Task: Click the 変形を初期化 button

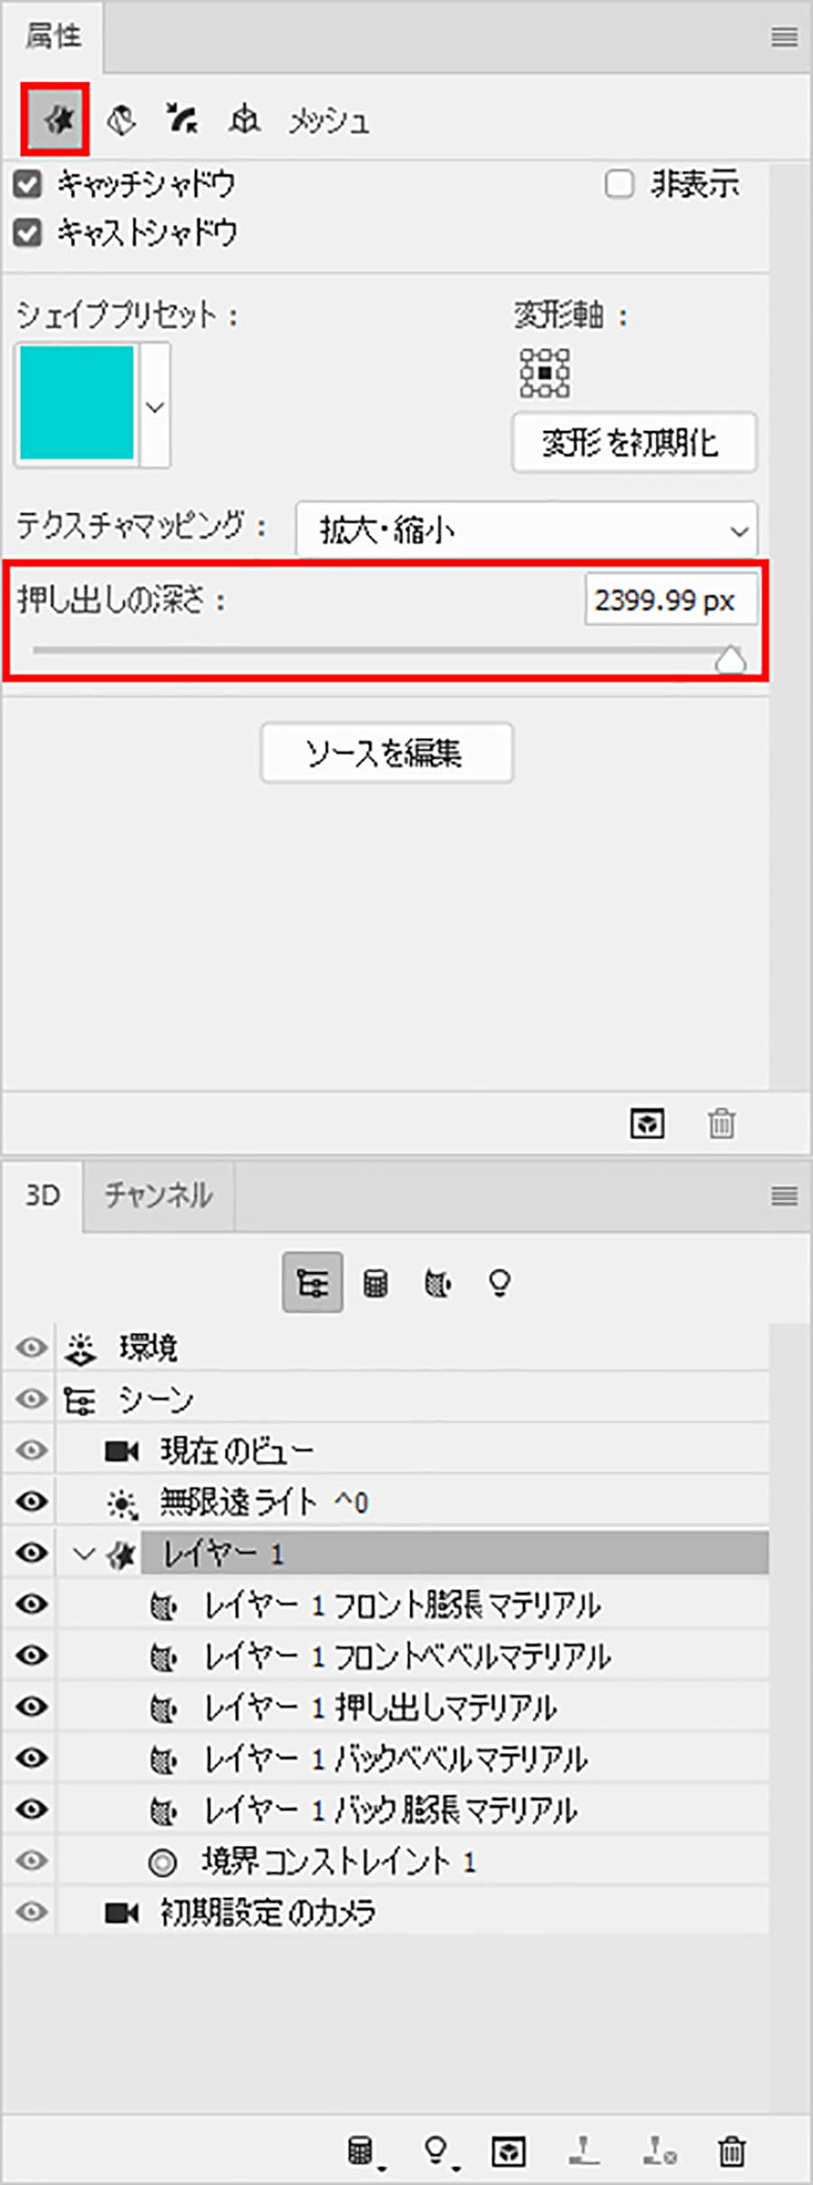Action: 634,443
